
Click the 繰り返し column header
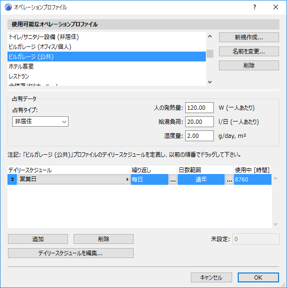154,170
